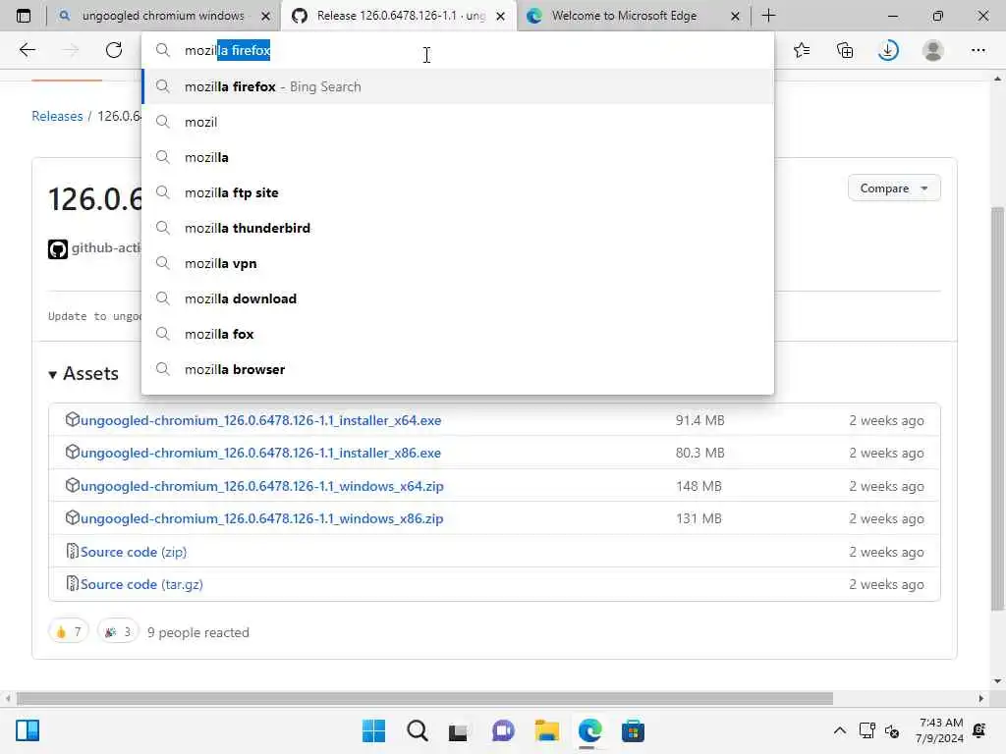Download ungoogled-chromium installer_x64.exe

(x=260, y=420)
